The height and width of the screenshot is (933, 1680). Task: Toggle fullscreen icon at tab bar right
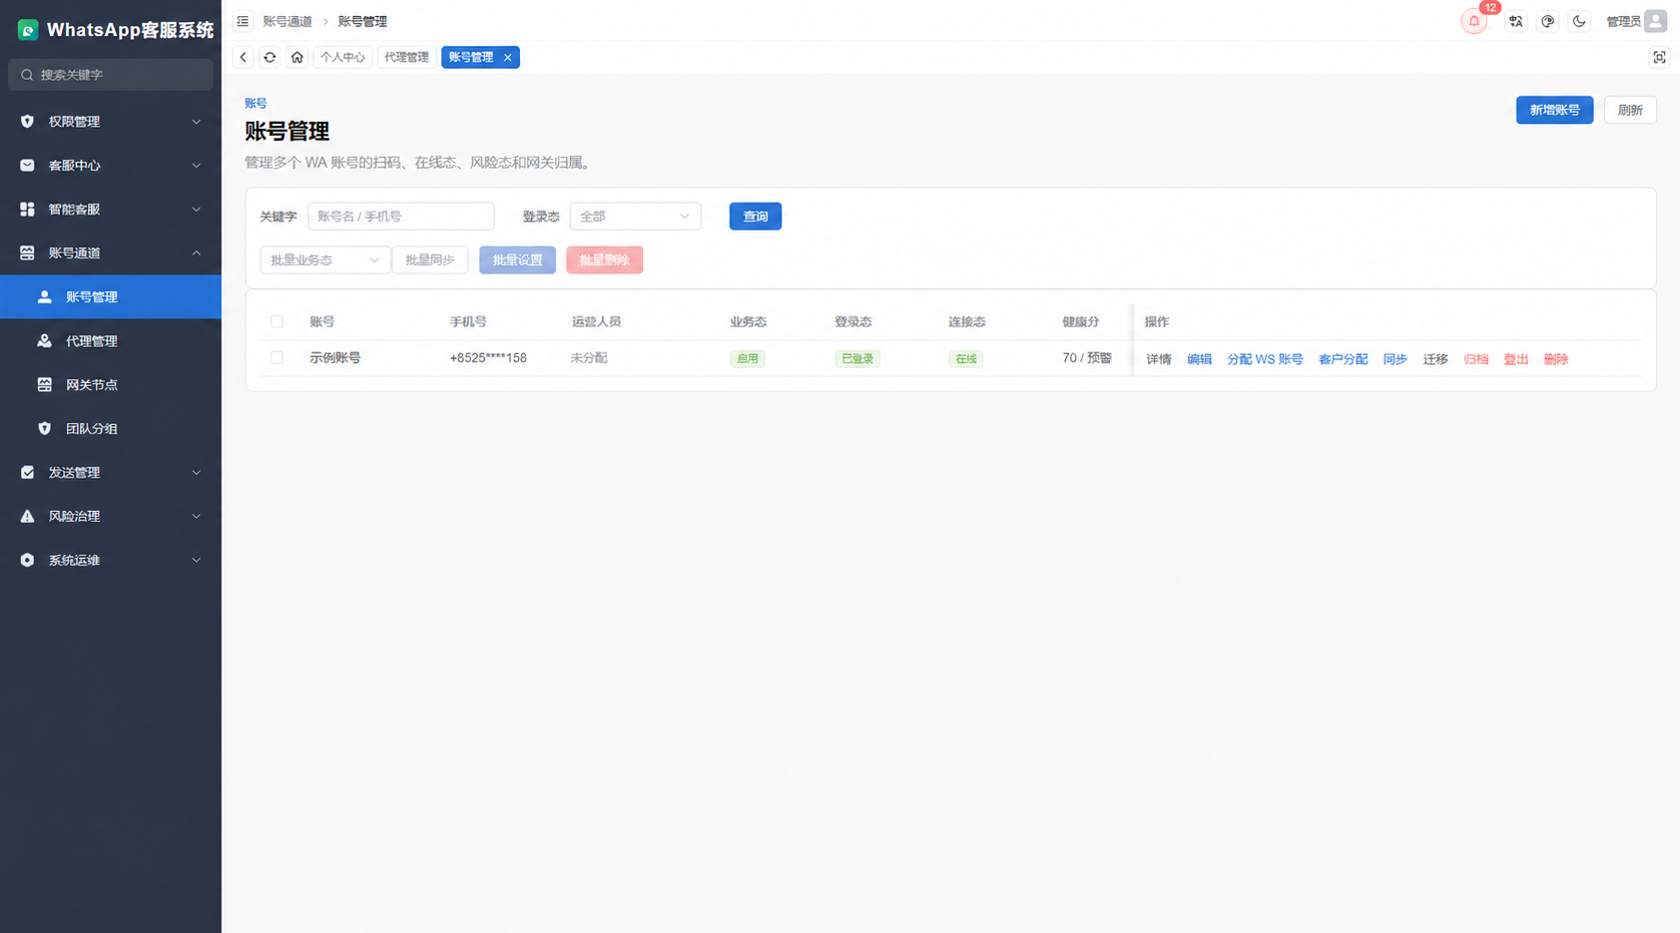point(1659,58)
